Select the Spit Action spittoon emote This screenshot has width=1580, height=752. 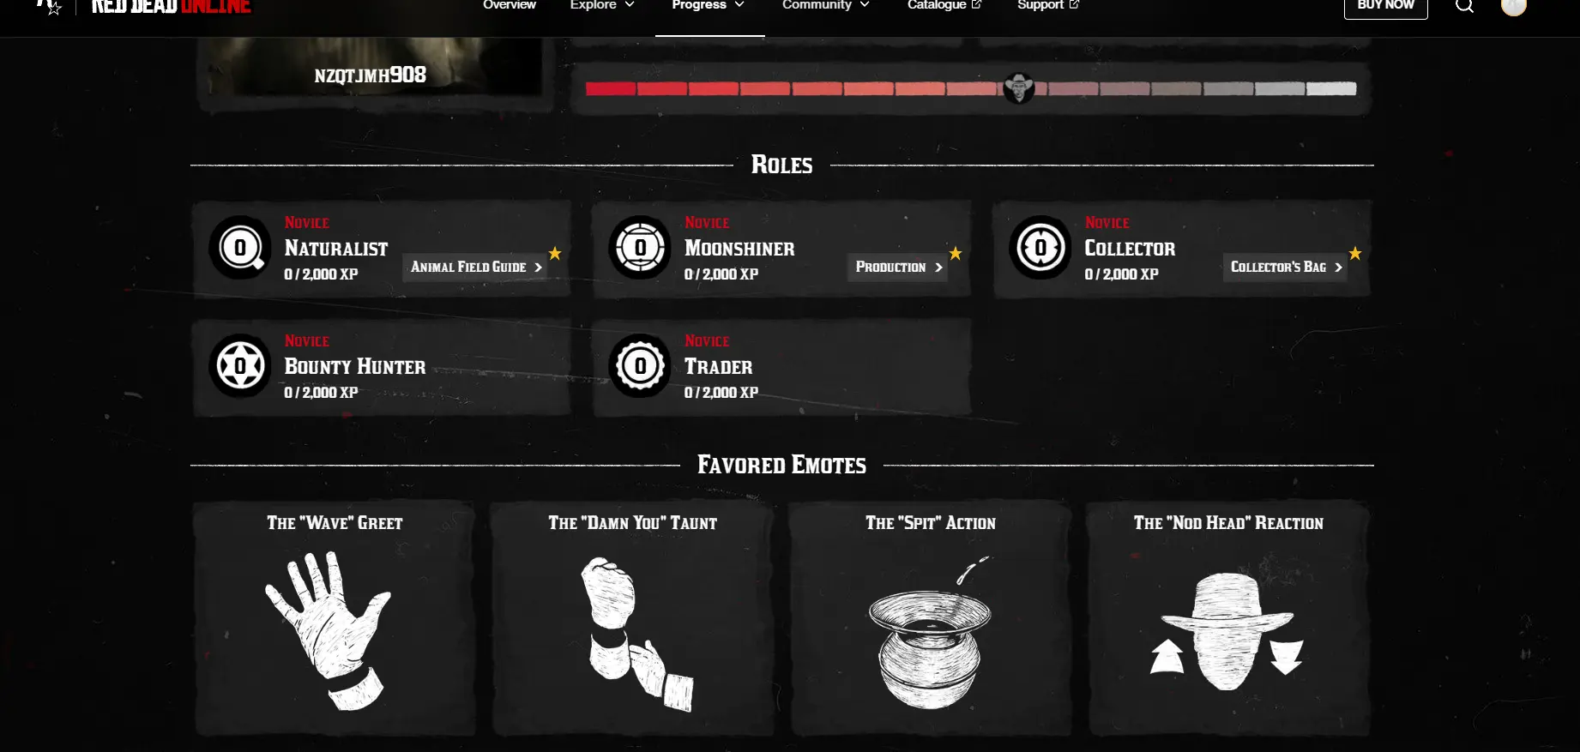[931, 633]
